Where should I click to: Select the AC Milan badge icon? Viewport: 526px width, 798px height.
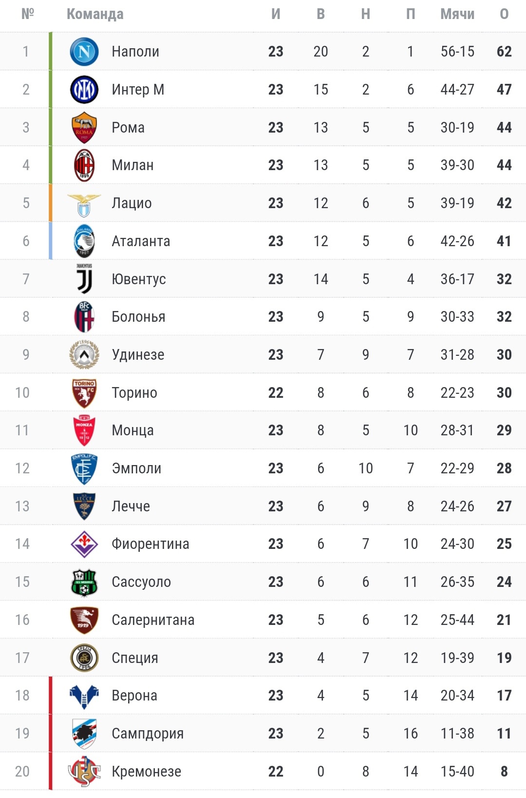pos(84,165)
